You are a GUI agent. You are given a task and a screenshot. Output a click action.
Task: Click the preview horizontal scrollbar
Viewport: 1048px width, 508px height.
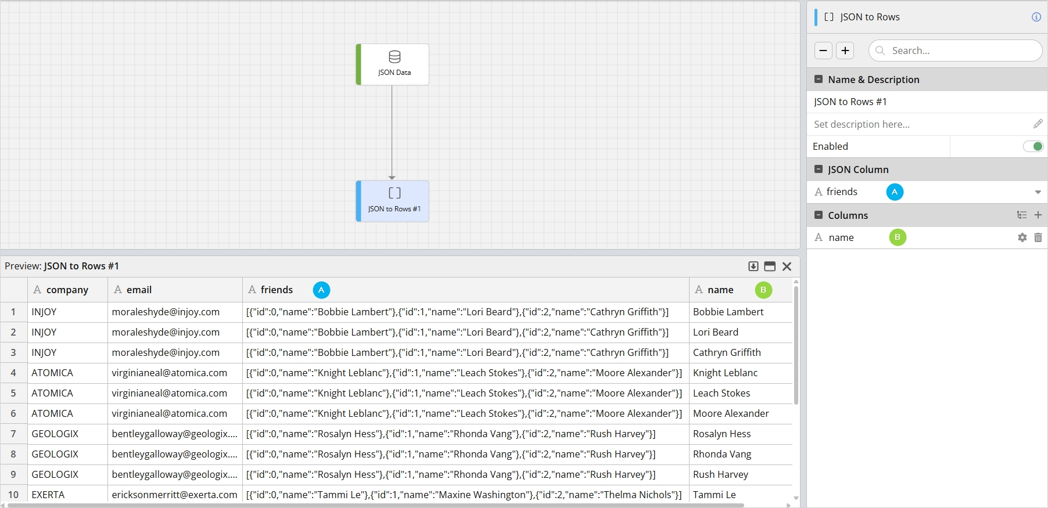pyautogui.click(x=376, y=506)
